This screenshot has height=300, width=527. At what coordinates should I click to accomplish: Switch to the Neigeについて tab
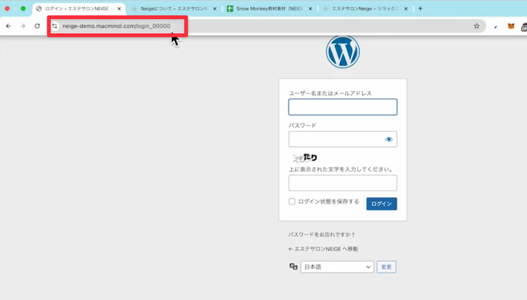170,9
